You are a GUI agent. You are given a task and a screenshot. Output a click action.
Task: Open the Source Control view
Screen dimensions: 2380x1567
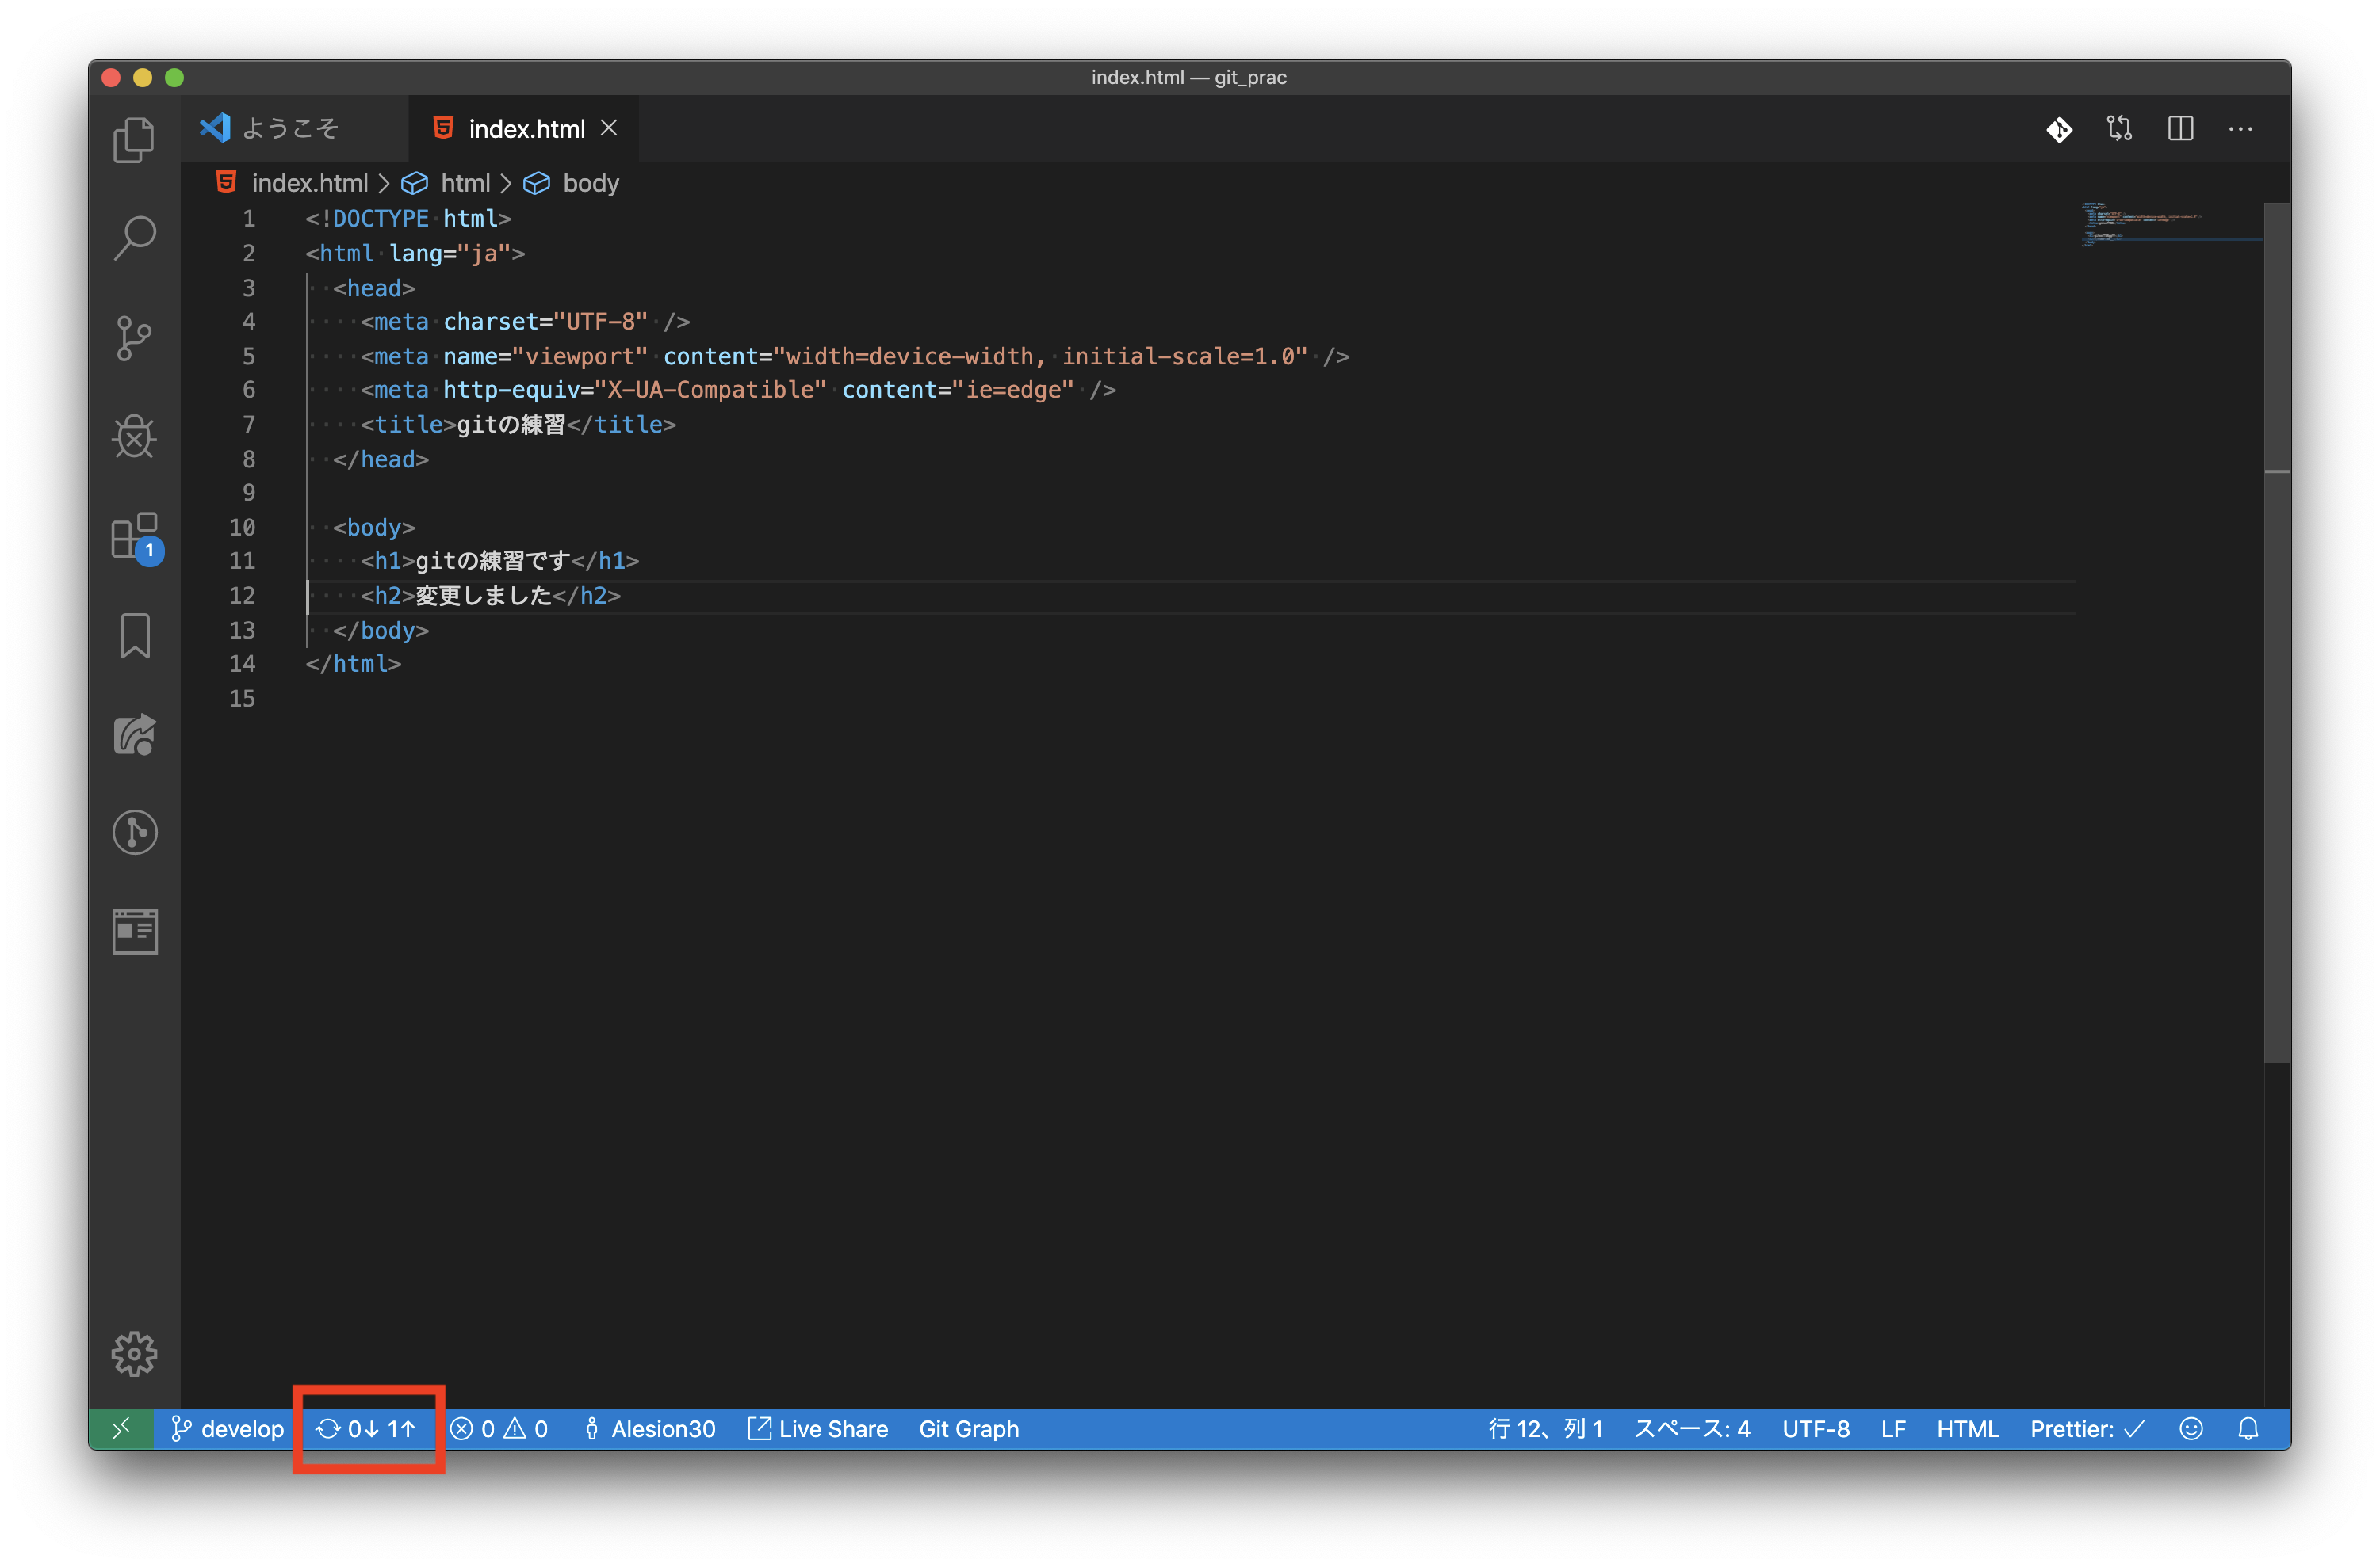tap(135, 337)
